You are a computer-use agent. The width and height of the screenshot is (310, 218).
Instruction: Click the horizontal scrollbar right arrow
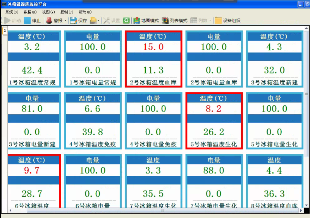[x=301, y=211]
